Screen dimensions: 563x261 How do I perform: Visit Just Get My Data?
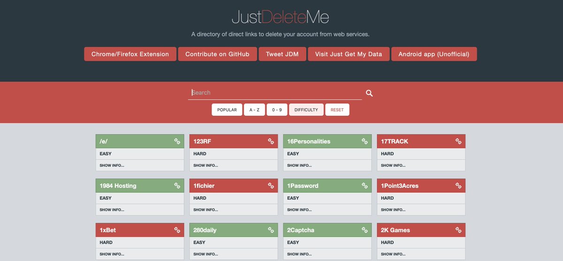(349, 54)
